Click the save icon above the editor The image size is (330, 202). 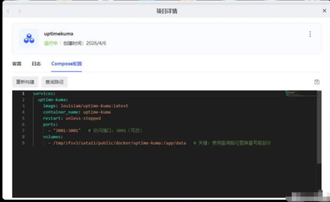[x=317, y=82]
